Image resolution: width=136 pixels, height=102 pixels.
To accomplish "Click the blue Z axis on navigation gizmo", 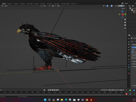I will click(x=122, y=11).
